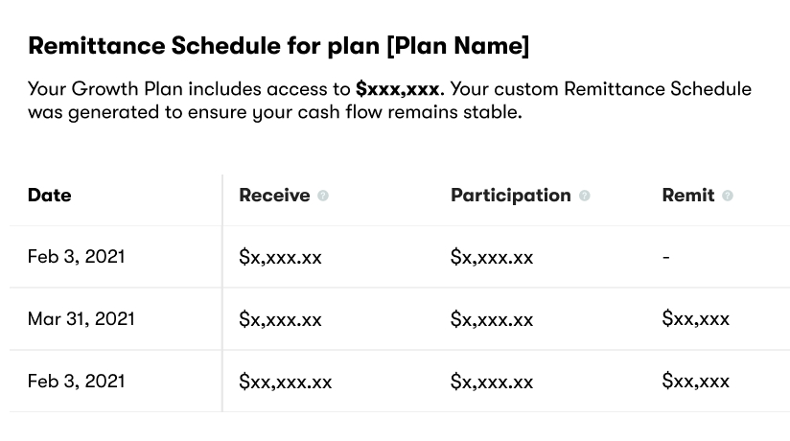Select the Receive column header label

(274, 195)
